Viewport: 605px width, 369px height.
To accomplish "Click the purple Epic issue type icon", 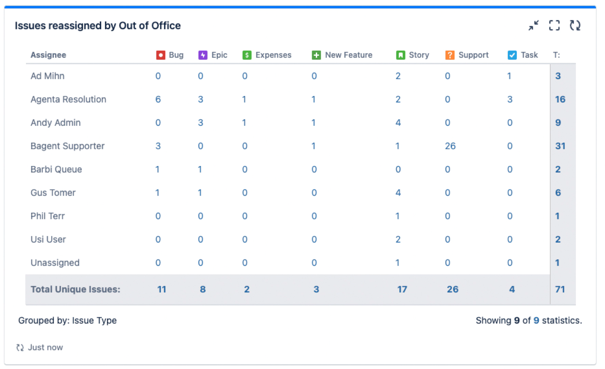I will (x=203, y=55).
